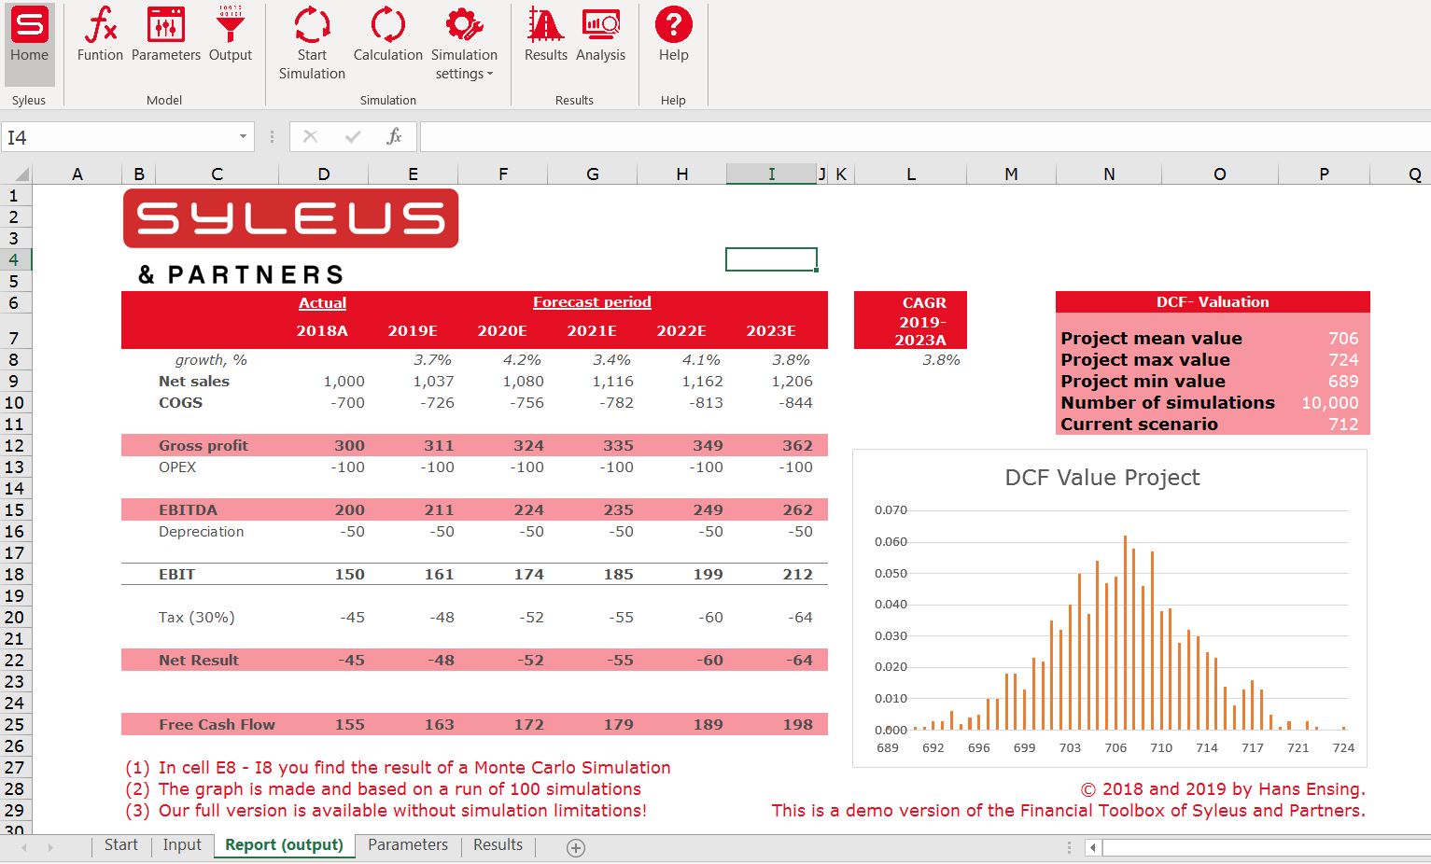Click the Forecast period header
Screen dimensions: 1431x864
click(592, 302)
